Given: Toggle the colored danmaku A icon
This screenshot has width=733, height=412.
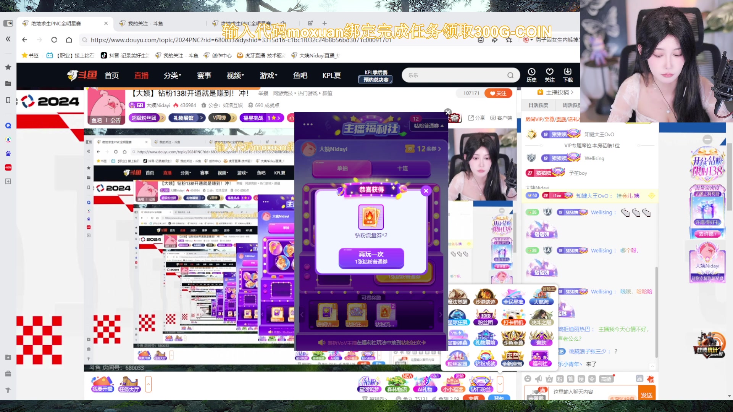Looking at the screenshot, I should click(x=549, y=379).
